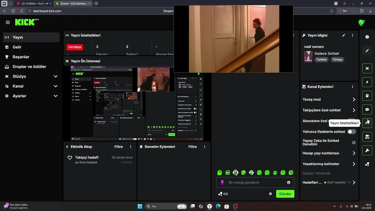
Task: Select Droplar ve ödüller in left navigation
Action: tap(31, 67)
